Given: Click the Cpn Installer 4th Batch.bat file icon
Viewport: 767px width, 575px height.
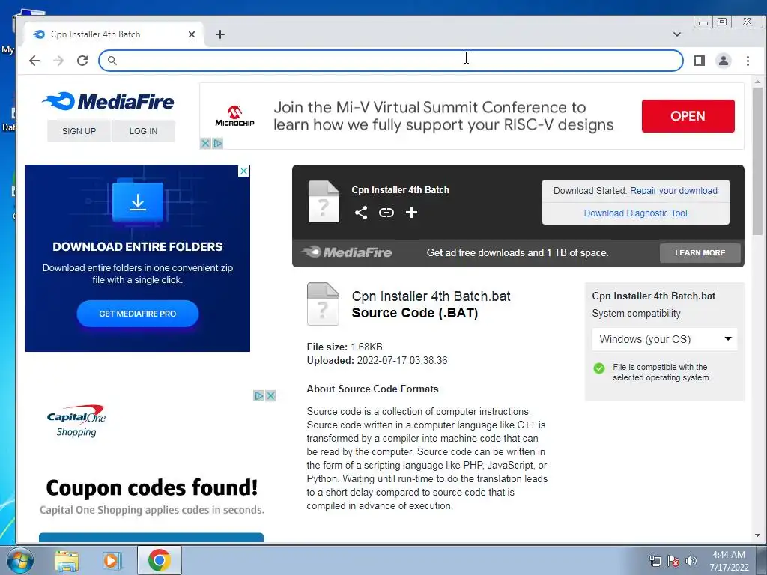Looking at the screenshot, I should [323, 304].
